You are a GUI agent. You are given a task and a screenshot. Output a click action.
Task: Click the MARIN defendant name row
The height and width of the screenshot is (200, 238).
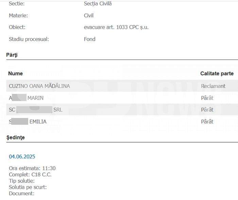[122, 98]
